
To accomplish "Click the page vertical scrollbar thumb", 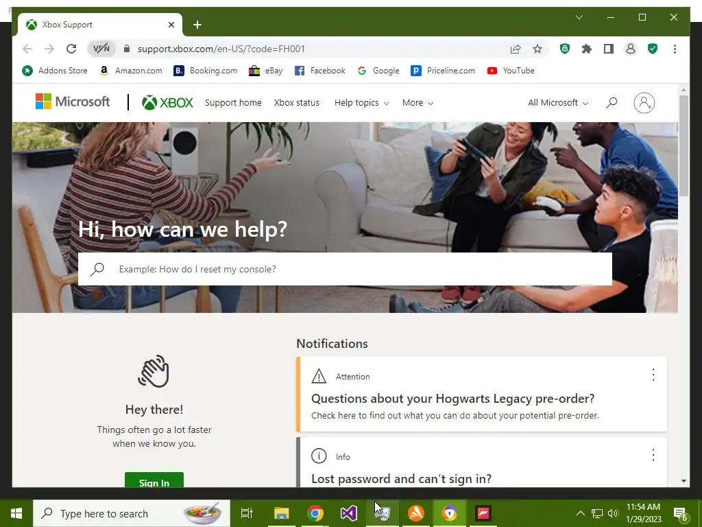I will (x=683, y=145).
